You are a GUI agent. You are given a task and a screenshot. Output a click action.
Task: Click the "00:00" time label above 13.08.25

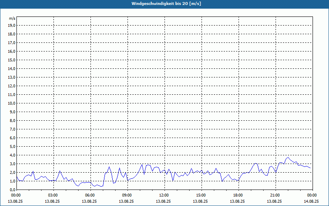(16, 195)
